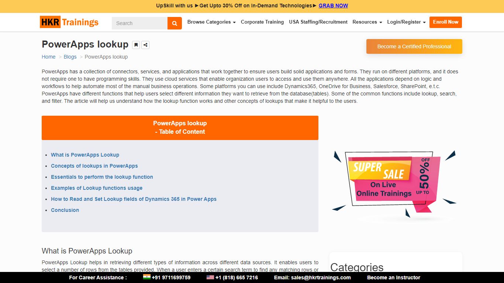504x283 pixels.
Task: Follow the GRAB NOW promo link
Action: [x=333, y=6]
